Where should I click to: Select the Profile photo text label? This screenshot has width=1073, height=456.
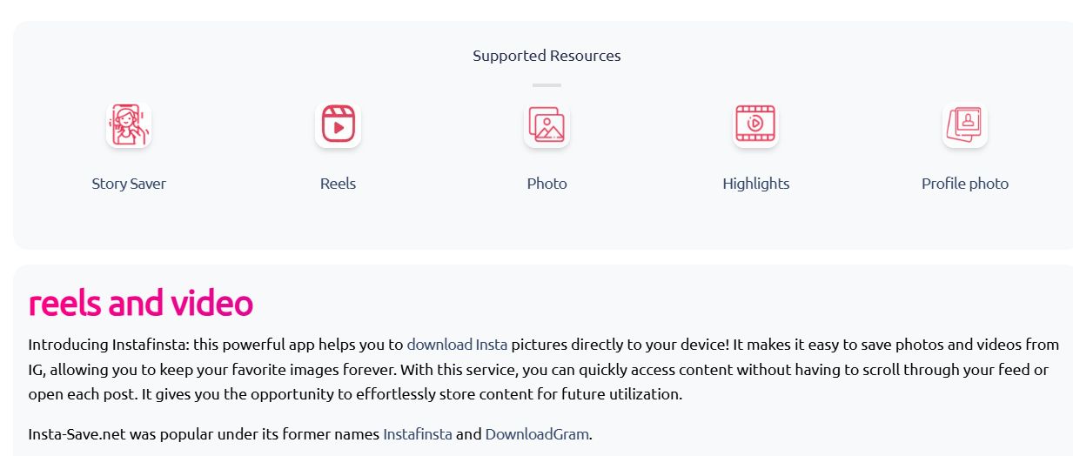coord(965,184)
